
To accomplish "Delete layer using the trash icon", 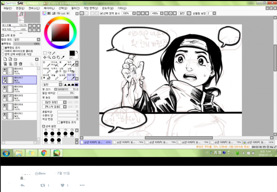I will coord(20,64).
